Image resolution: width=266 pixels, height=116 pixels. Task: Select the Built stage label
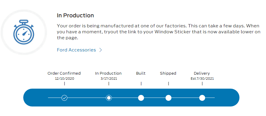pyautogui.click(x=141, y=73)
